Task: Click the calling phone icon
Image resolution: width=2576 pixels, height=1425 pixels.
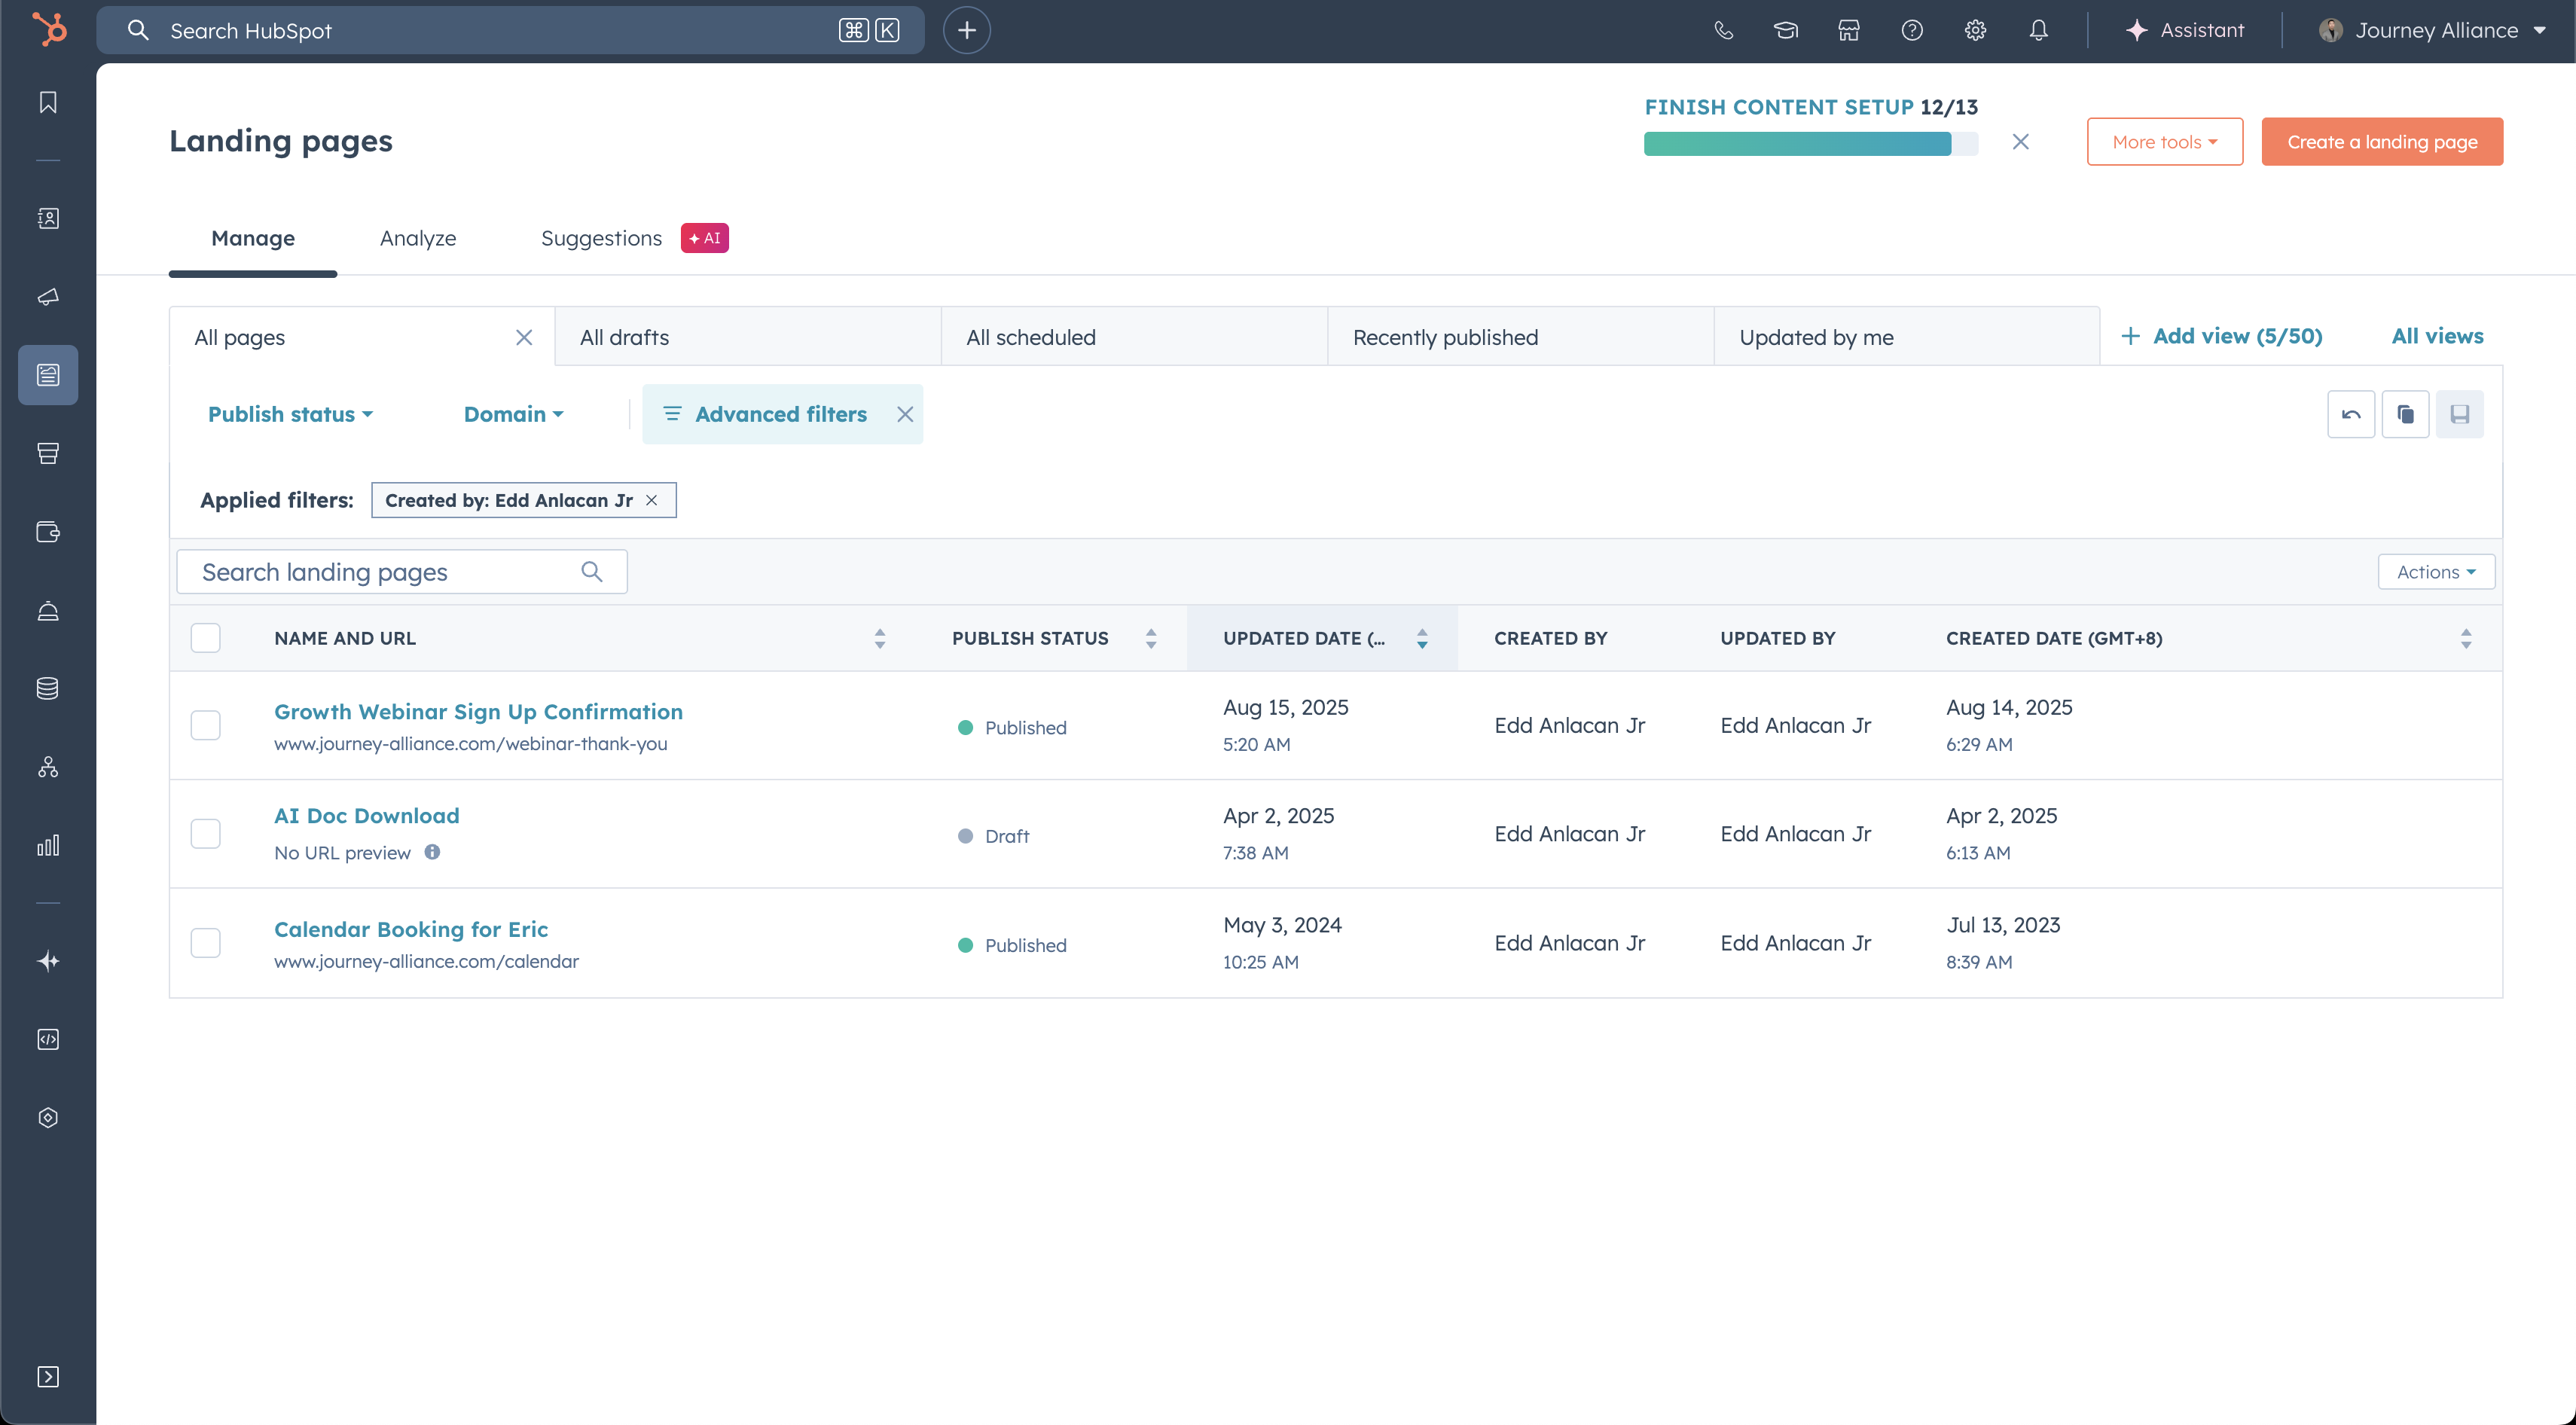Action: [1723, 30]
